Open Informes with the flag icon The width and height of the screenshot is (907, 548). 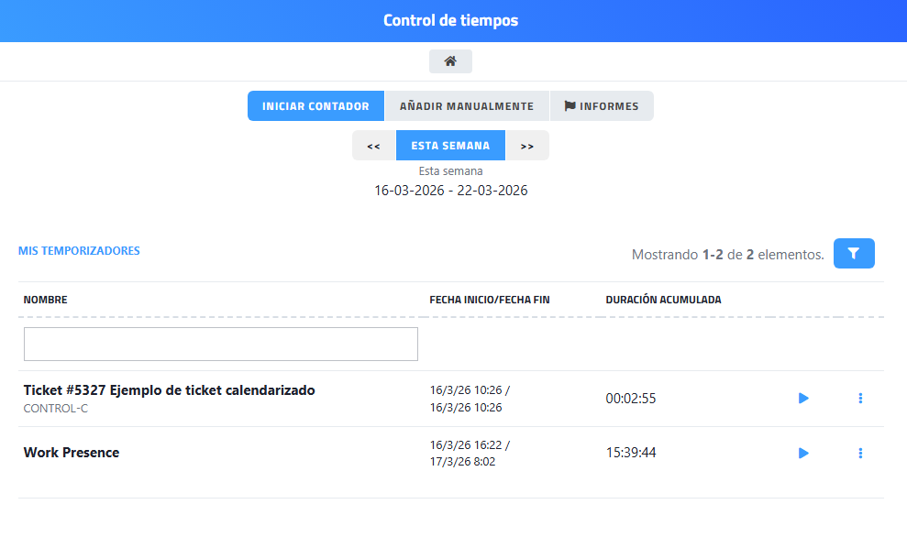pyautogui.click(x=602, y=106)
